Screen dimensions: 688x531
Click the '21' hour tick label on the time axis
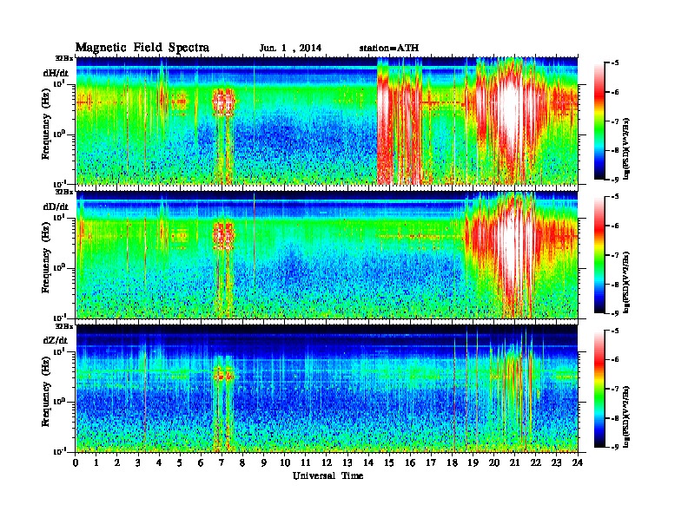(x=514, y=462)
